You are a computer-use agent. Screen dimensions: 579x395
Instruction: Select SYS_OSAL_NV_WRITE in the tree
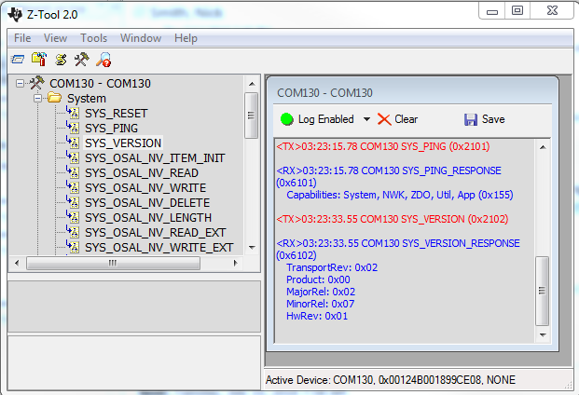tap(145, 188)
